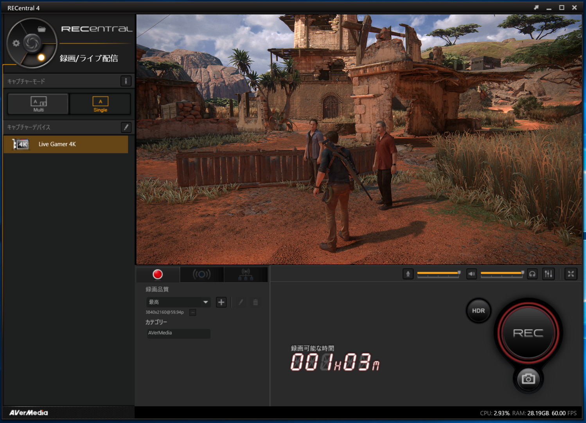Screen dimensions: 586x423
Task: Mute the system speaker audio
Action: pyautogui.click(x=471, y=274)
